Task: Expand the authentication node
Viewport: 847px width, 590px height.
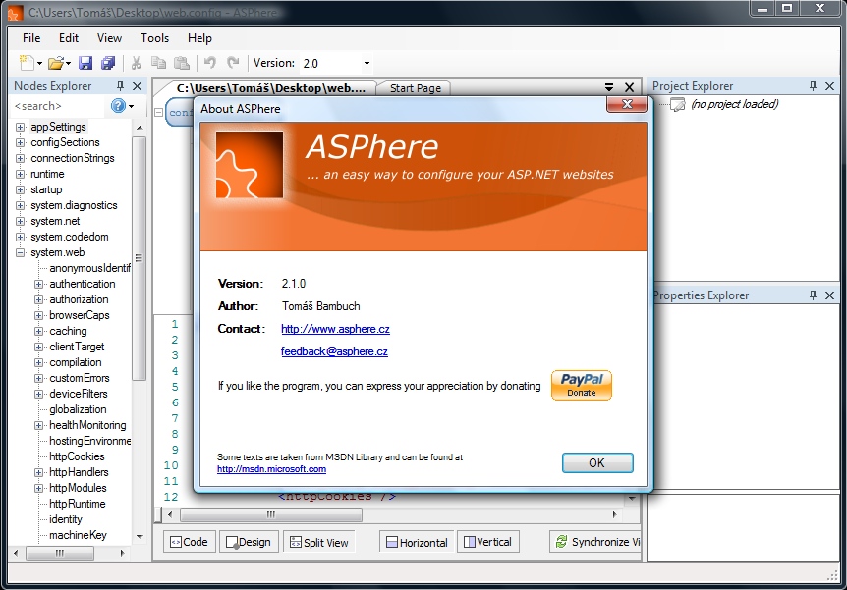Action: [38, 284]
